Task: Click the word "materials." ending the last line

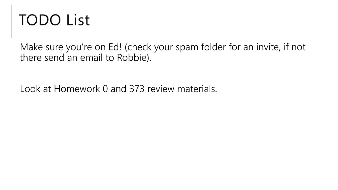Action: click(x=197, y=89)
